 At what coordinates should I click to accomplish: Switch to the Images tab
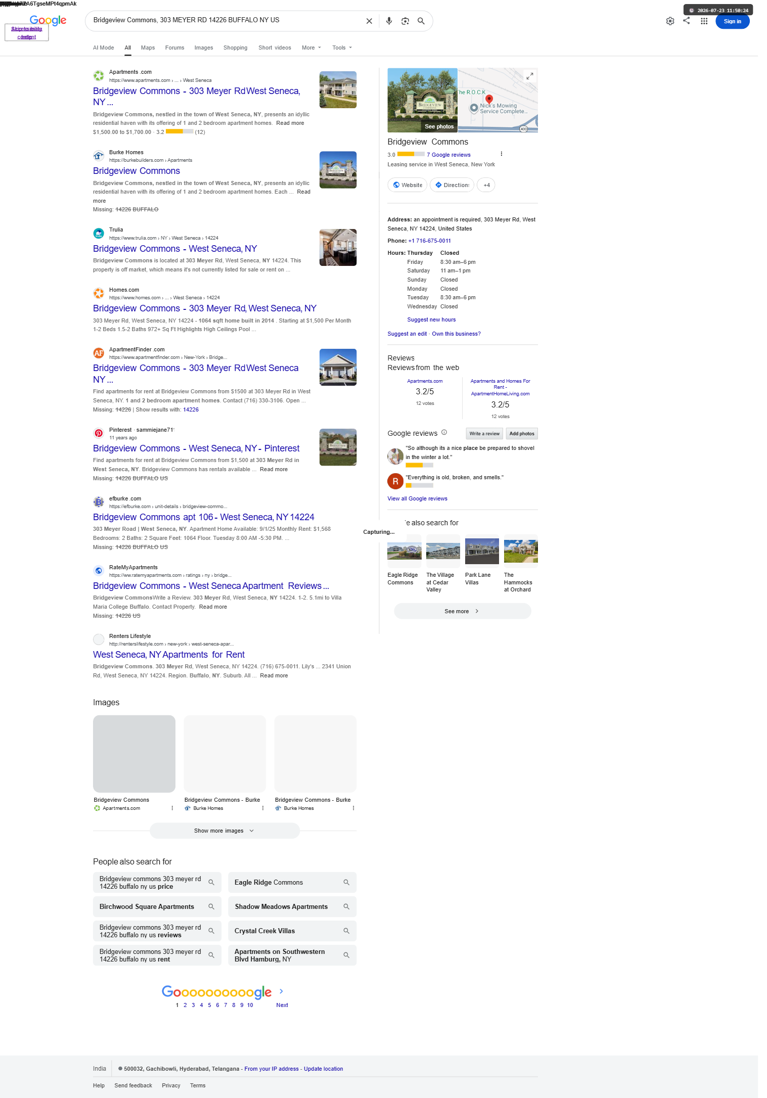coord(204,48)
